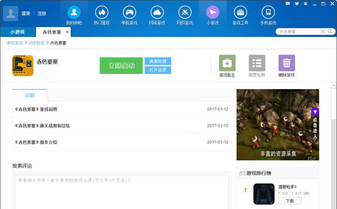This screenshot has width=337, height=209.
Task: Click the scrollbar up arrow
Action: tap(334, 85)
